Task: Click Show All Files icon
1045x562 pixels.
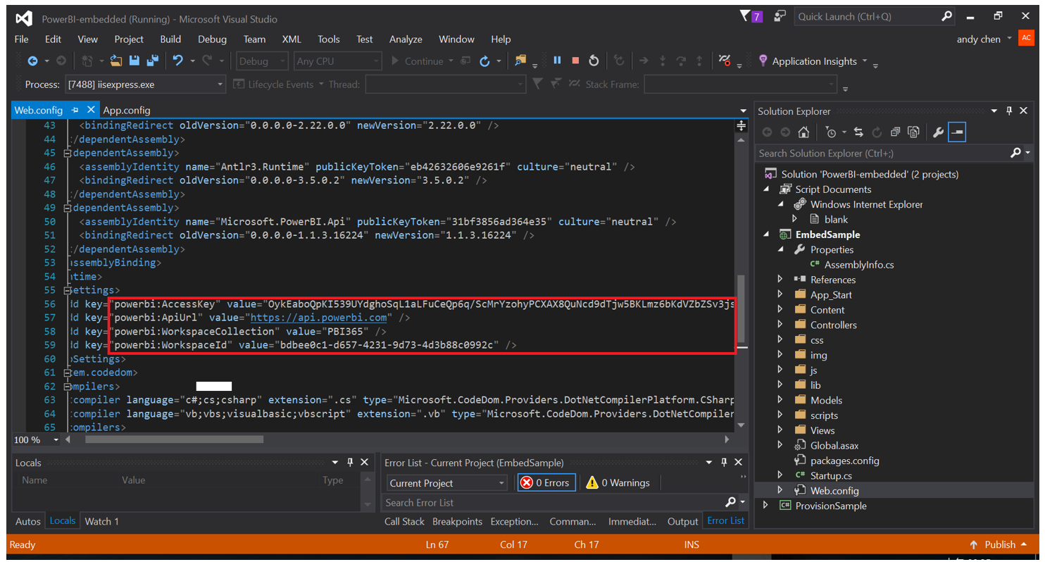Action: click(913, 132)
